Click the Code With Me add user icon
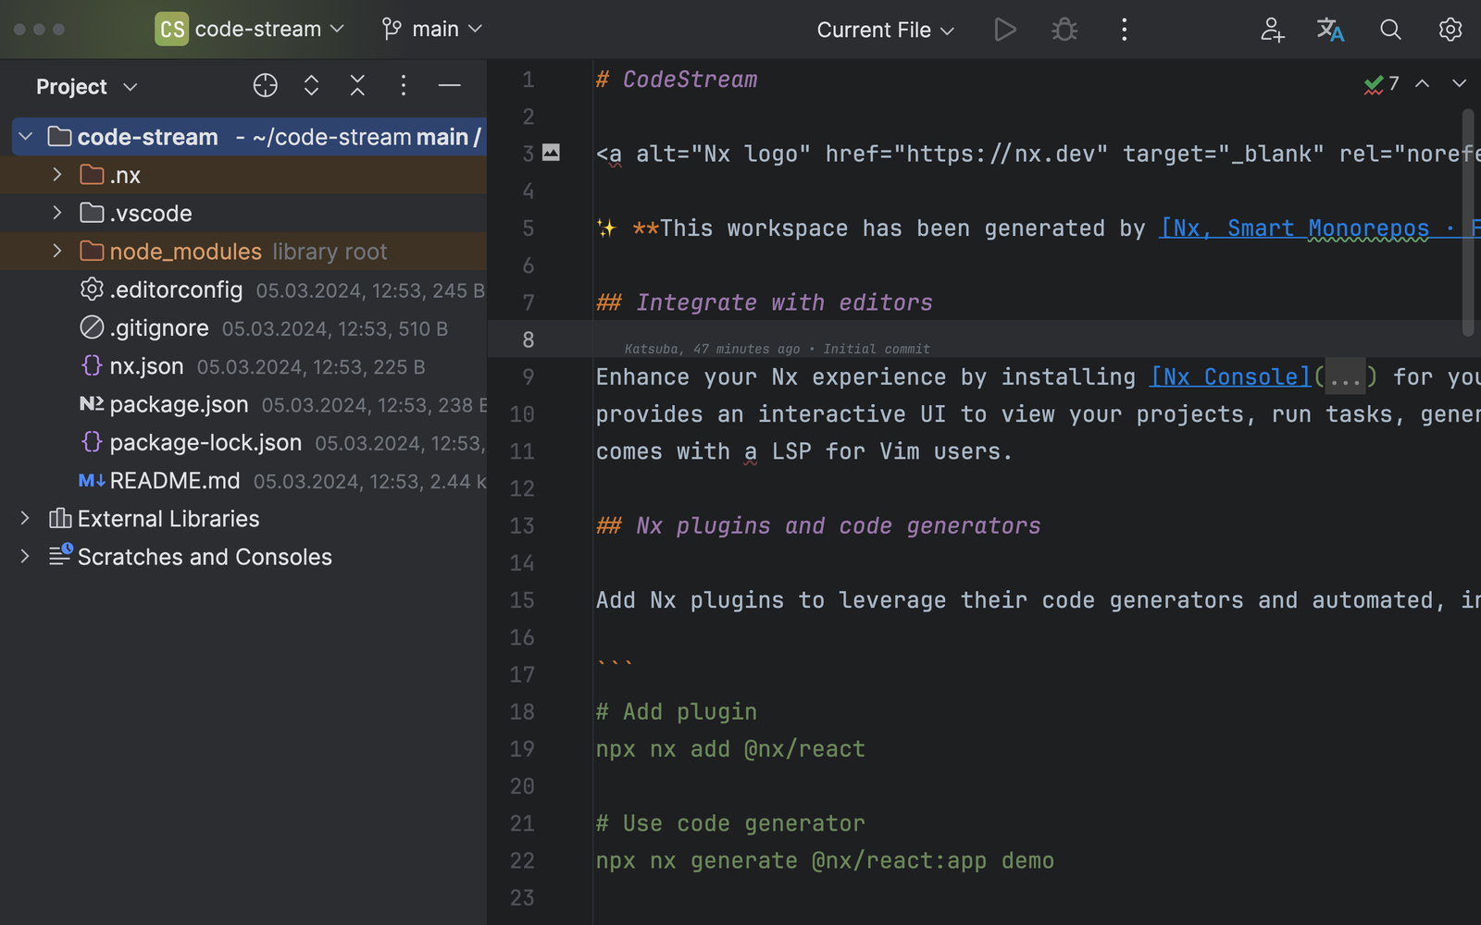The width and height of the screenshot is (1481, 925). 1273,30
